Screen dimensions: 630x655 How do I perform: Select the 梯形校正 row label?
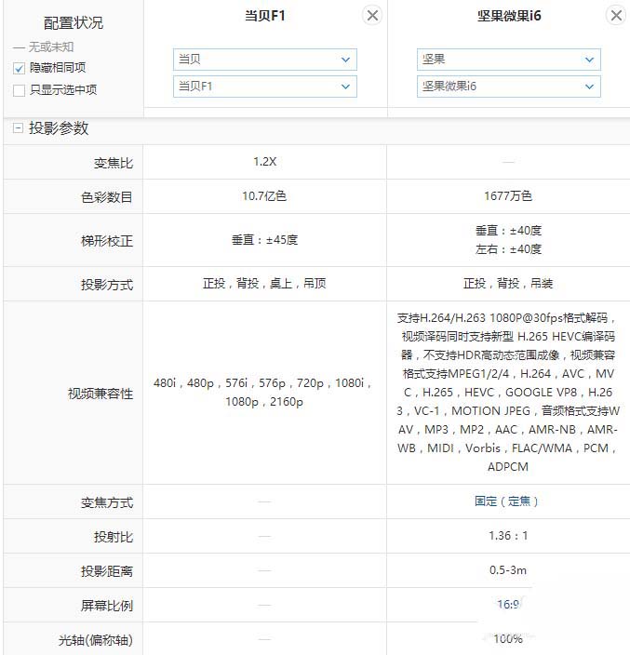pos(106,241)
